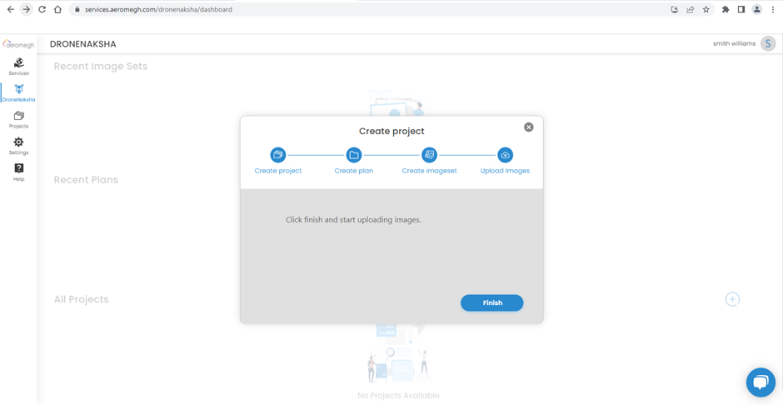Open Projects from the sidebar
Viewport: 783px width, 405px height.
click(x=18, y=120)
